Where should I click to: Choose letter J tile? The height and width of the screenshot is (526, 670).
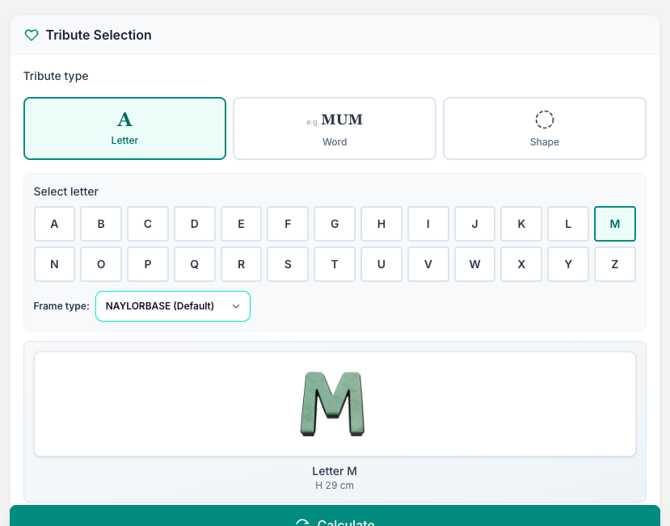[x=474, y=224]
